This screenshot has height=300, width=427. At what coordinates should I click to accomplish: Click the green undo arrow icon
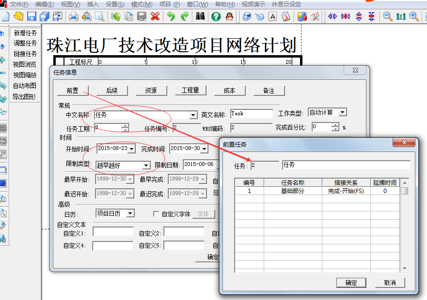coord(171,16)
